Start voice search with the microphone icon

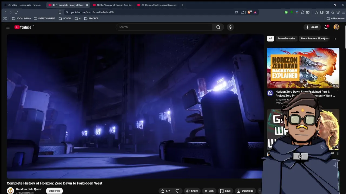coord(230,27)
